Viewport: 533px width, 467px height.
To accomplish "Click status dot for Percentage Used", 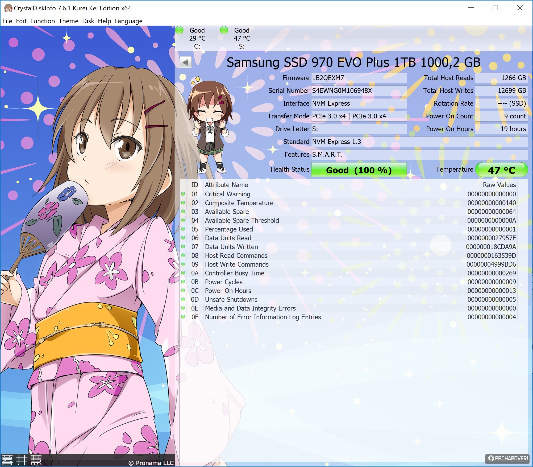I will click(183, 229).
